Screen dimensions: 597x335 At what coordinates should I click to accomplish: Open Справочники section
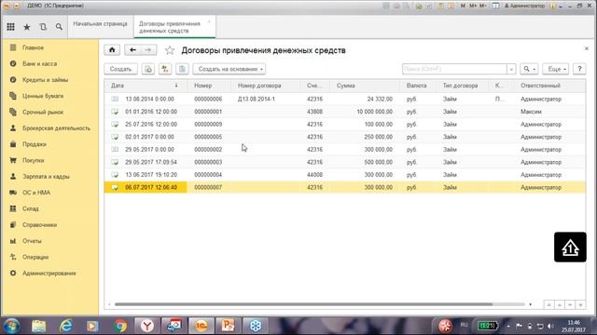[x=39, y=225]
